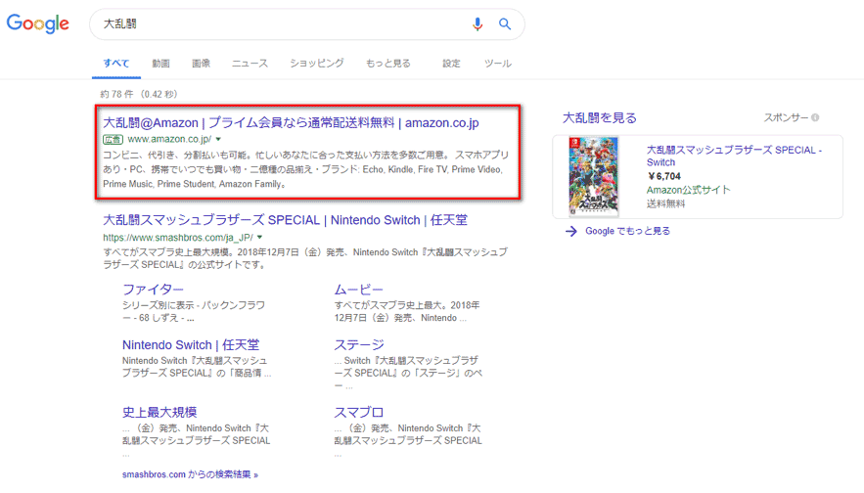Click the sponsor info icon

(815, 118)
